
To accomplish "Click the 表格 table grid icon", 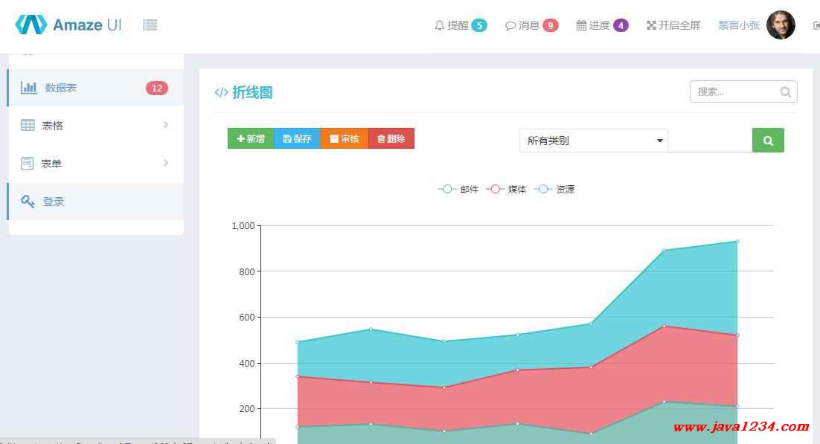I will pos(28,125).
